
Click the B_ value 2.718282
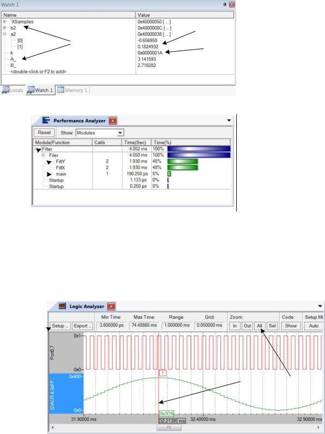pyautogui.click(x=146, y=65)
